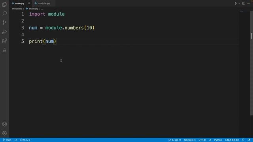Open the Accounts menu
The width and height of the screenshot is (253, 142).
click(4, 124)
